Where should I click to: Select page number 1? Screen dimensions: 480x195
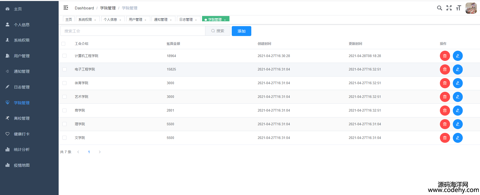[x=89, y=152]
